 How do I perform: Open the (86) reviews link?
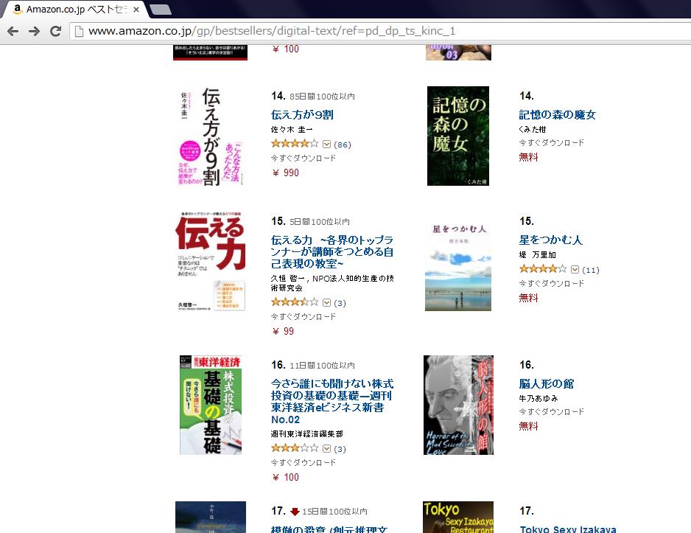(x=343, y=144)
